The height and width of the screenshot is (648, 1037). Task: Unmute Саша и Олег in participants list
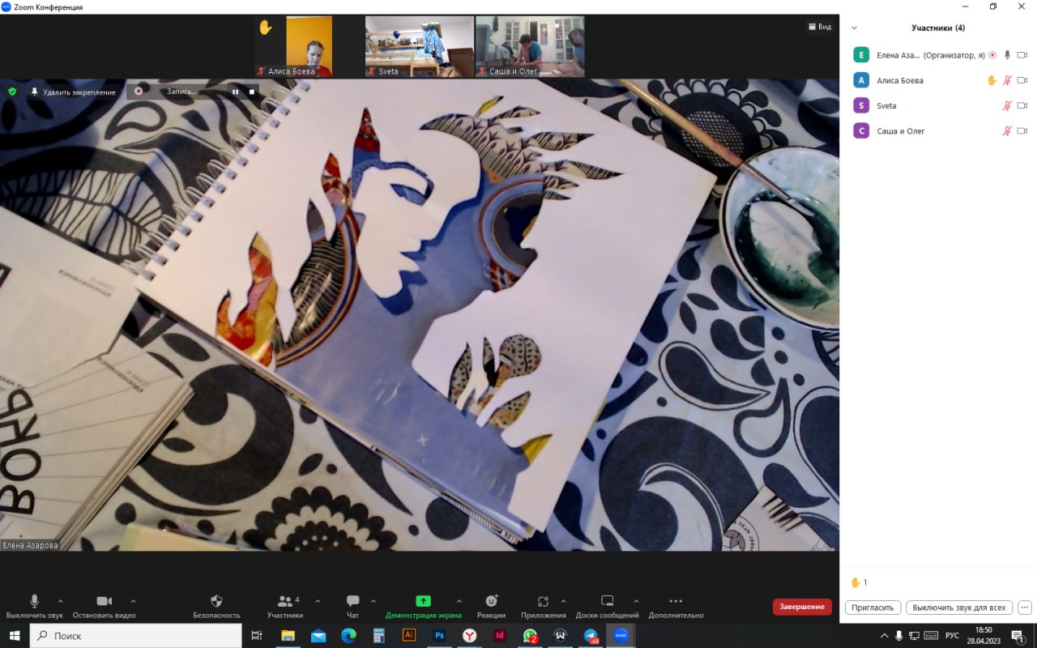1007,130
